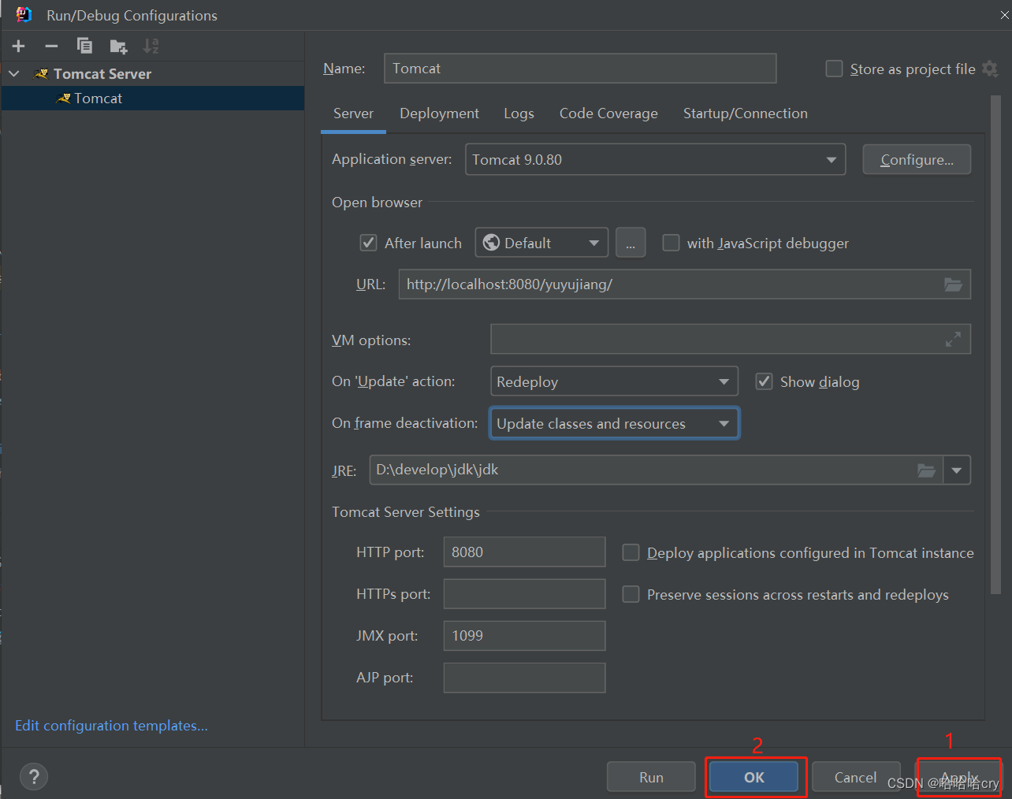Open Edit configuration templates link
The width and height of the screenshot is (1012, 799).
(x=111, y=726)
